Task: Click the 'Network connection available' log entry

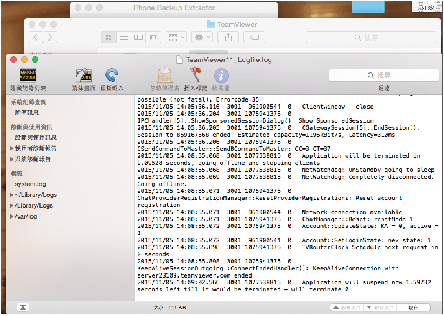Action: point(352,212)
